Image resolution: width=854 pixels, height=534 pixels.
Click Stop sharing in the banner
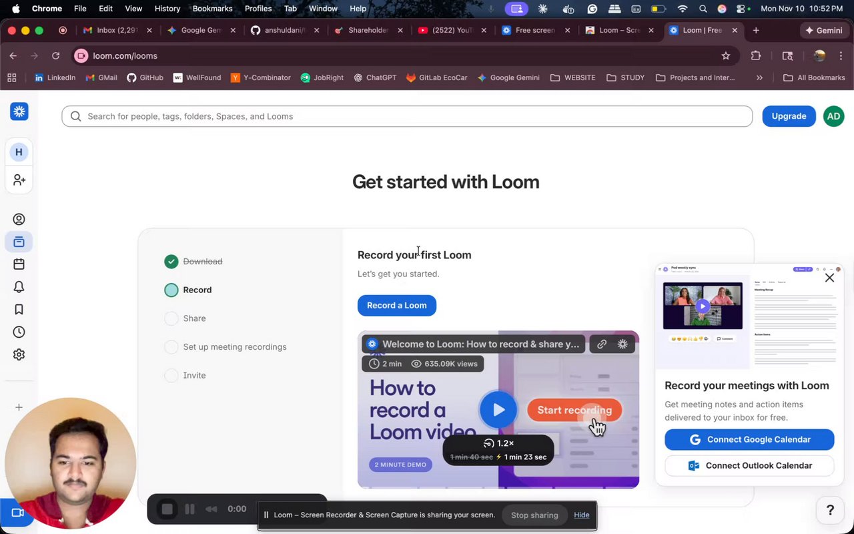534,515
